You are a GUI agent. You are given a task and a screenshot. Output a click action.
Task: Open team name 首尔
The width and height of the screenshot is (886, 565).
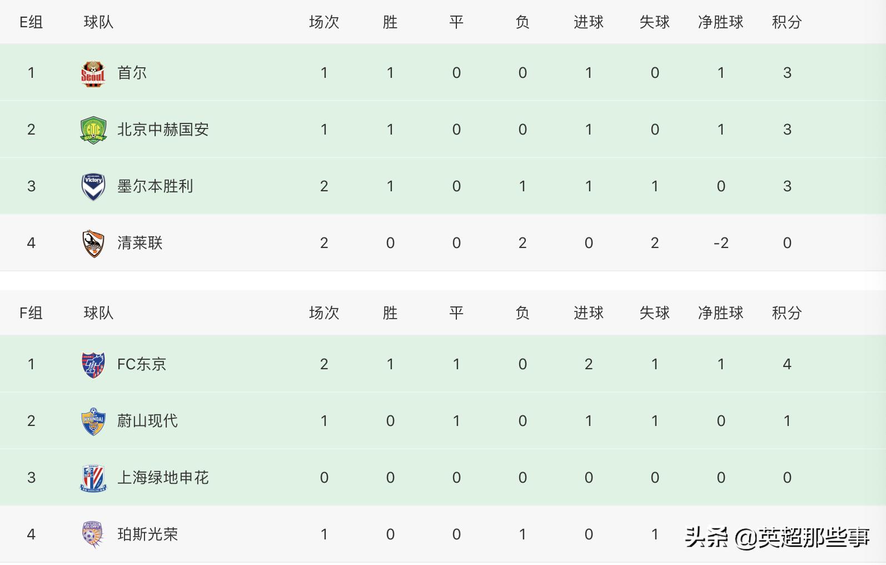(132, 73)
